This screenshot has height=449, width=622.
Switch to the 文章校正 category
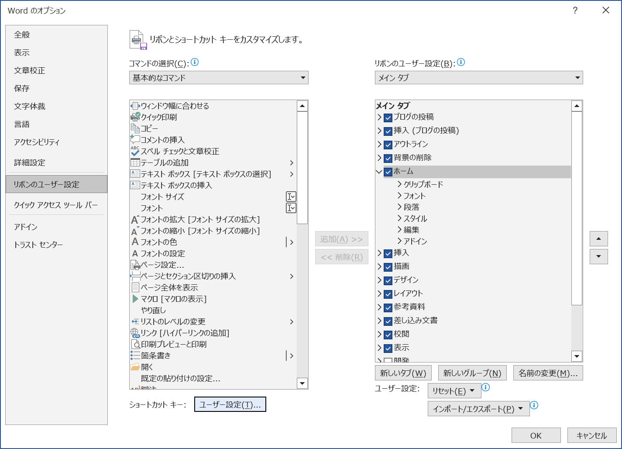tap(56, 70)
